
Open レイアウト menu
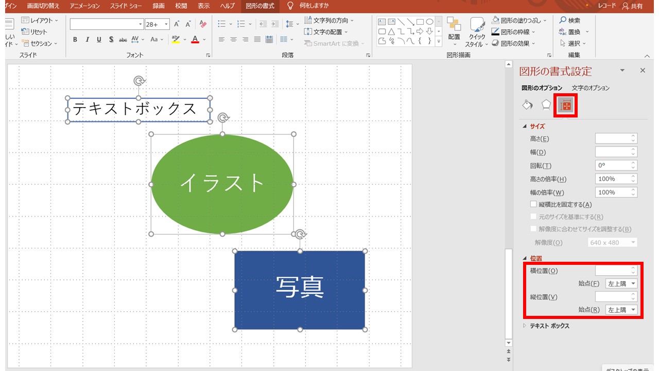pos(40,20)
